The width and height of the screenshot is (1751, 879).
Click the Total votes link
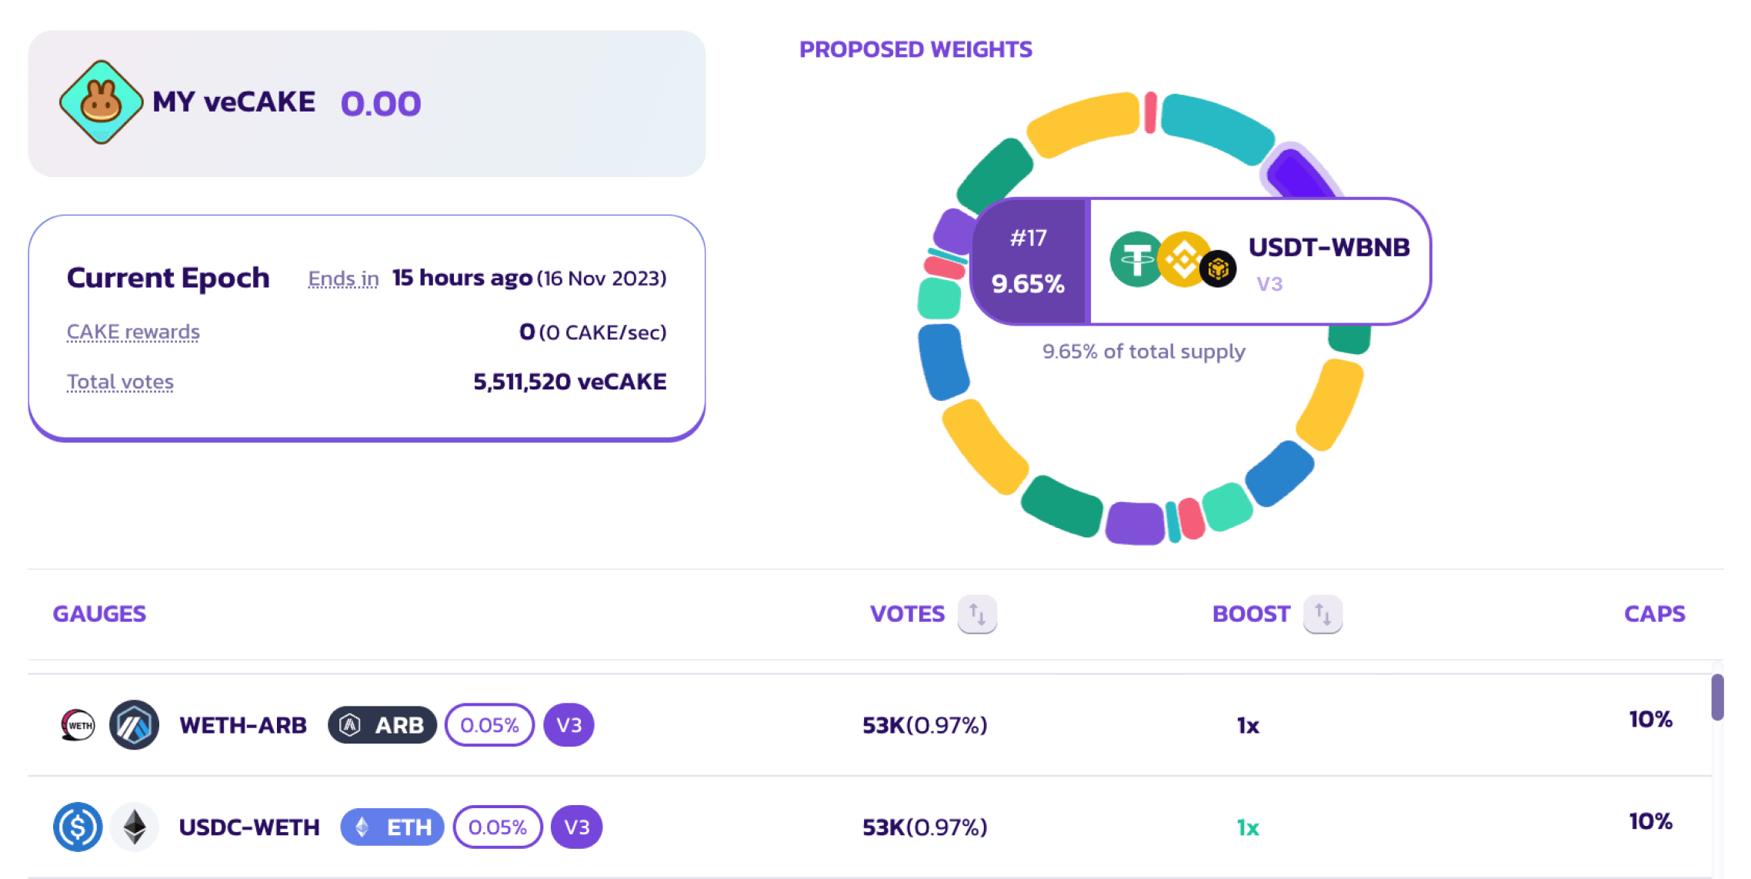pyautogui.click(x=120, y=382)
